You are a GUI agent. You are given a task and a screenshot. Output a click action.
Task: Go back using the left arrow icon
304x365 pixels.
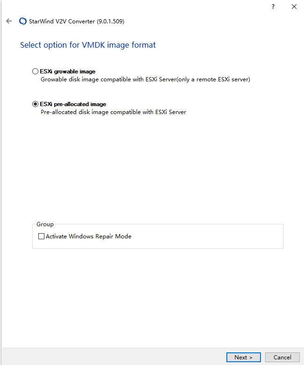tap(9, 21)
